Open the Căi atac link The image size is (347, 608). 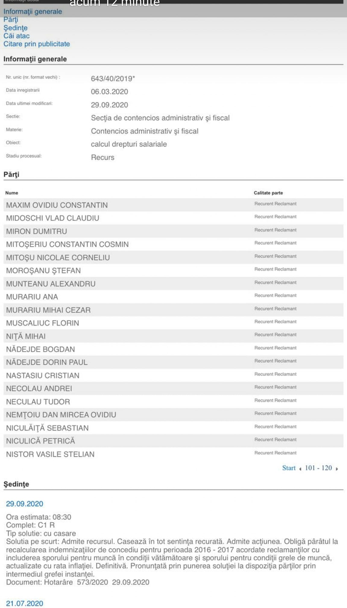point(17,36)
